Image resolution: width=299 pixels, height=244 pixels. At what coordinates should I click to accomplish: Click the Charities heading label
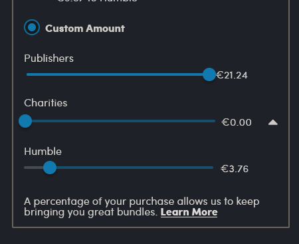coord(46,103)
